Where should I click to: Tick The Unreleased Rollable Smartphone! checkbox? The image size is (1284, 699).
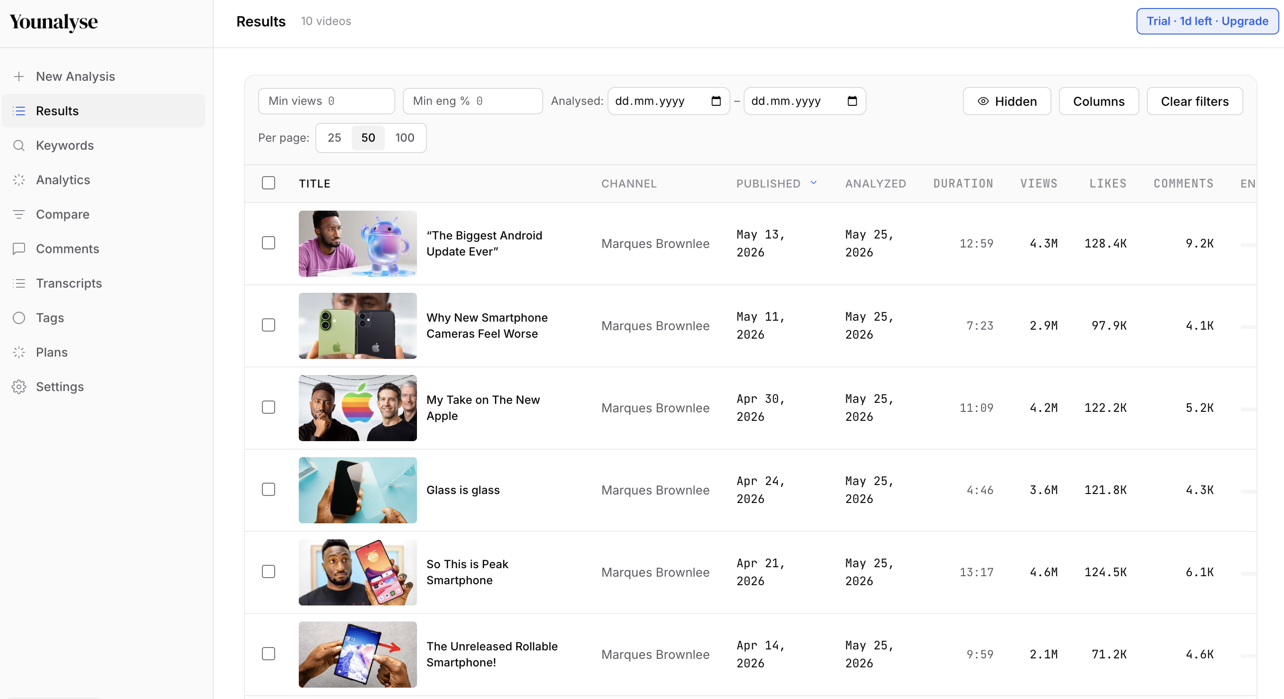click(x=268, y=653)
